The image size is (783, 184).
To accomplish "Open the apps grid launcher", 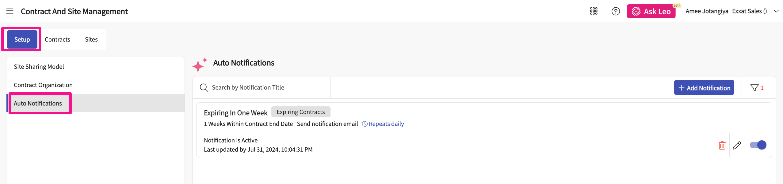I will [594, 11].
